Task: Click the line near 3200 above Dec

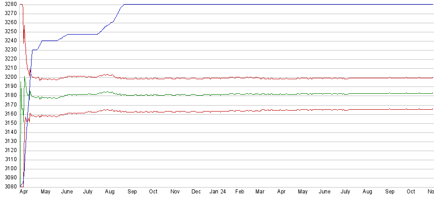Action: tap(196, 78)
